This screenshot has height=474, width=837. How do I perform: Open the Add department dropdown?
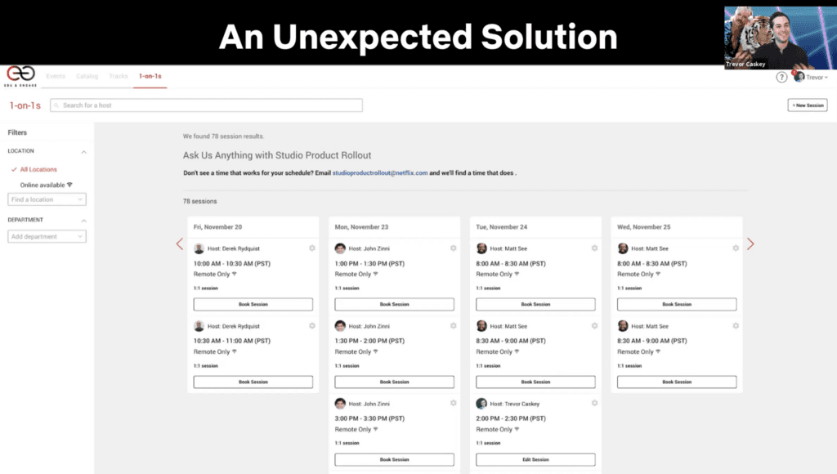click(x=47, y=236)
